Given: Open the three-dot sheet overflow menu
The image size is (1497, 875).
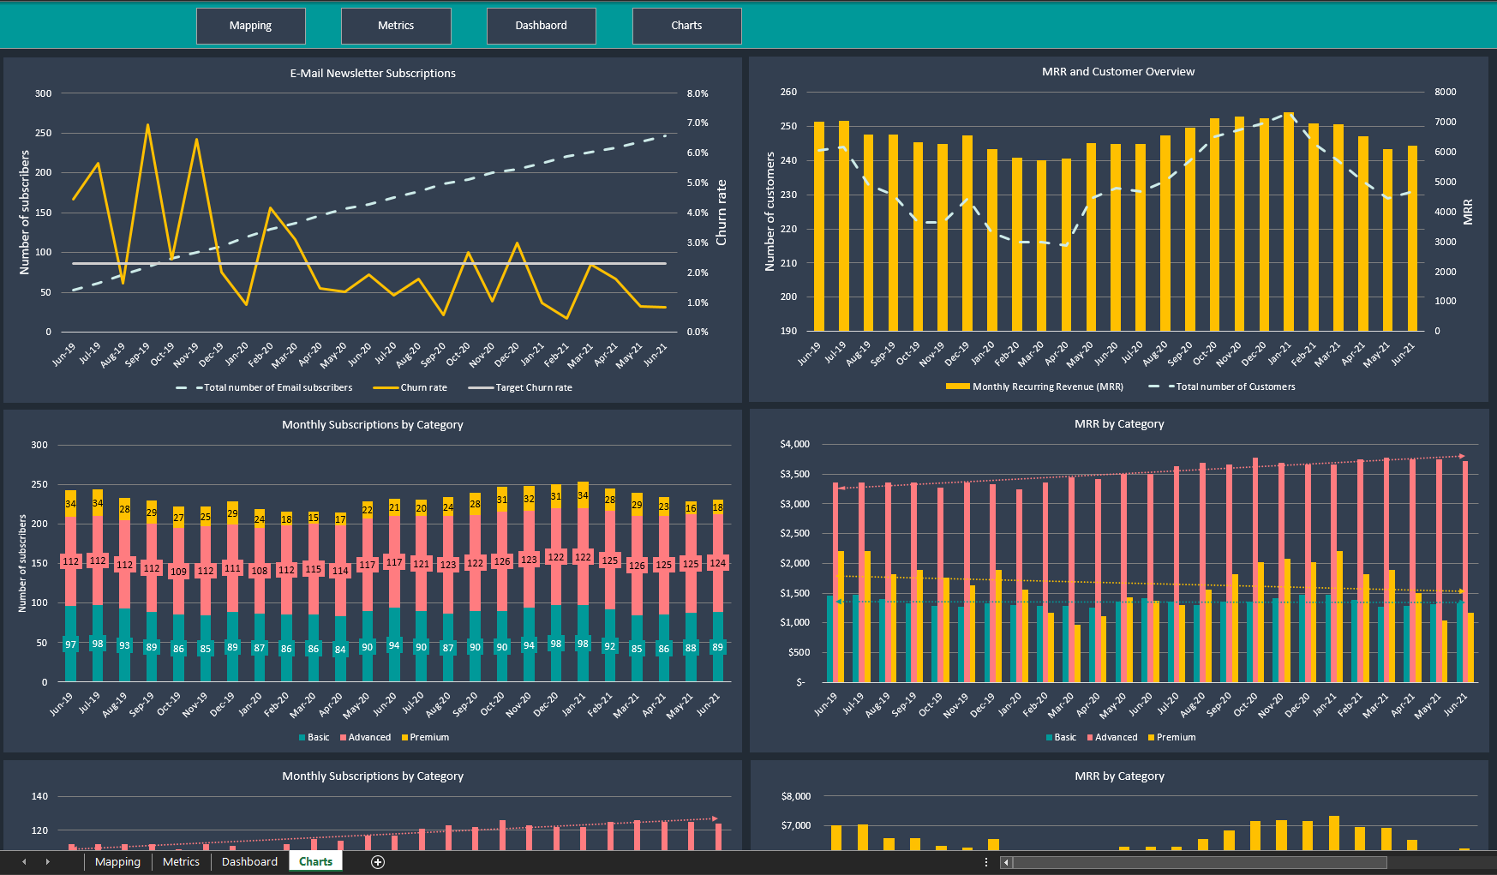Looking at the screenshot, I should pos(985,861).
